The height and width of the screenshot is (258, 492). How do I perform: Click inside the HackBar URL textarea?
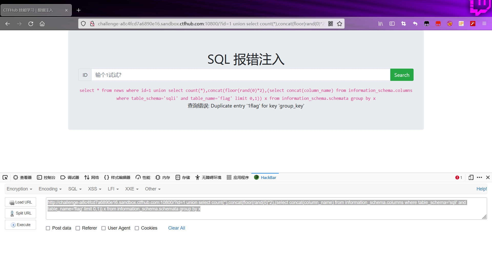pos(266,208)
